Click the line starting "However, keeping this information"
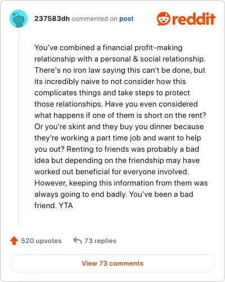Image resolution: width=225 pixels, height=282 pixels. [x=121, y=183]
